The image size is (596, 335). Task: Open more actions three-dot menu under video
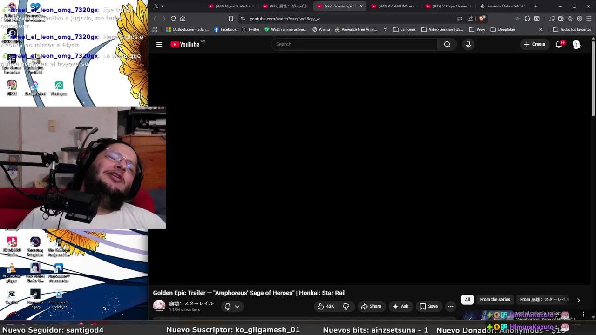(x=451, y=306)
